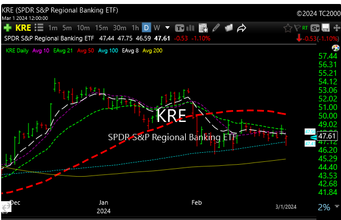The image size is (341, 220).
Task: Toggle the favorite star icon
Action: [x=288, y=28]
